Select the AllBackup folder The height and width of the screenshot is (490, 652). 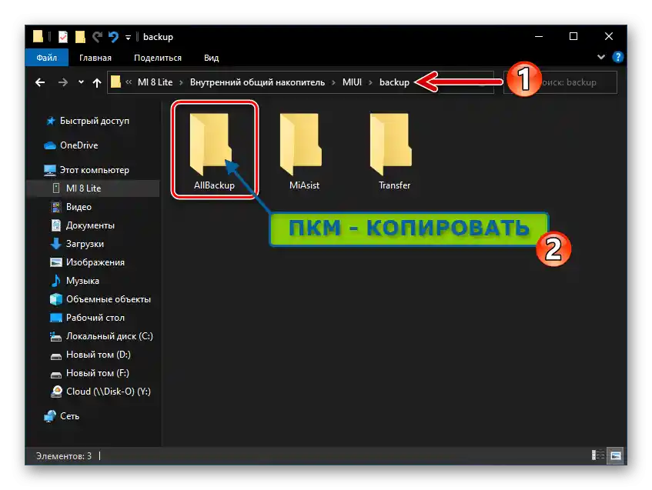coord(214,151)
